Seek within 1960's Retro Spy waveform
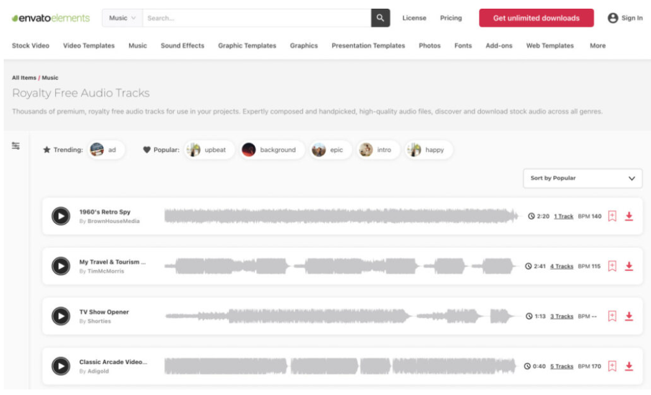651x395 pixels. [341, 216]
